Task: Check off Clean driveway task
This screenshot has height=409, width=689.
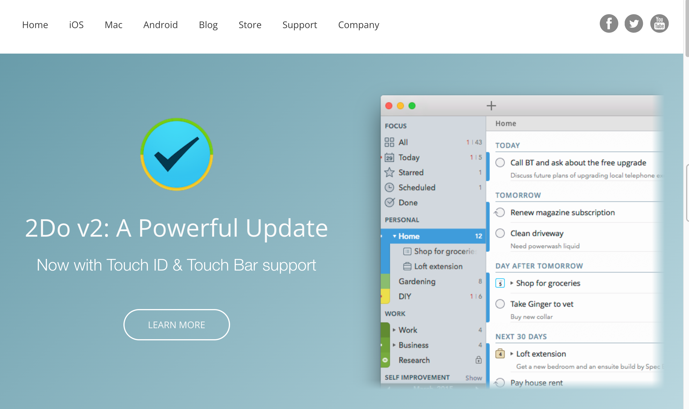Action: click(x=500, y=233)
